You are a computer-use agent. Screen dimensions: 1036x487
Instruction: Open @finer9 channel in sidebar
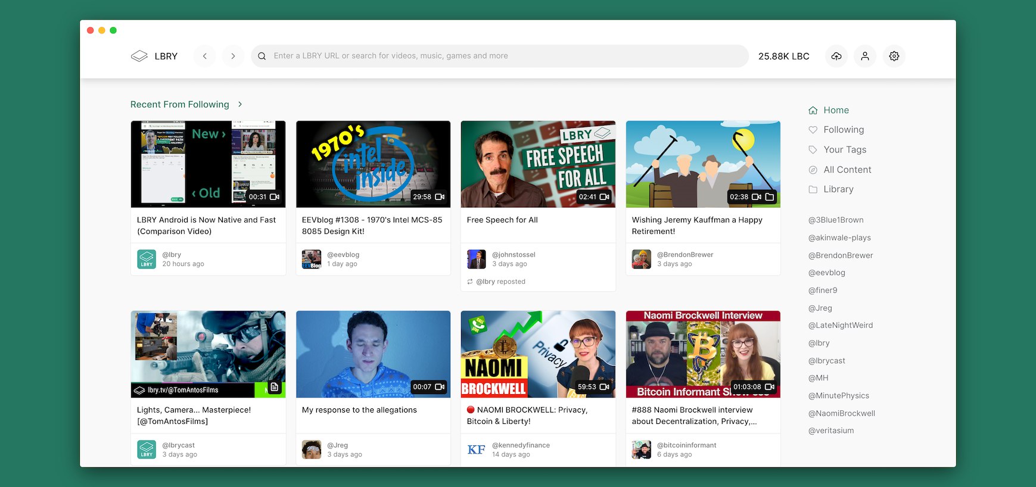(x=823, y=291)
